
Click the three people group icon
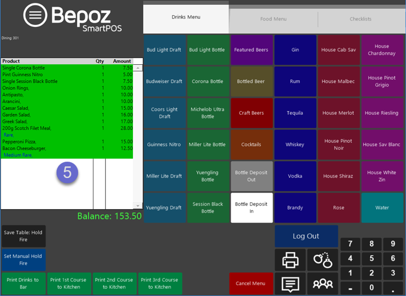[x=323, y=283]
